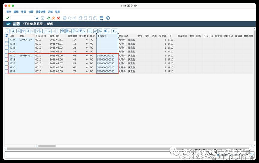
Task: Click the grid's horizontal scrollbar thumb
Action: click(47, 146)
